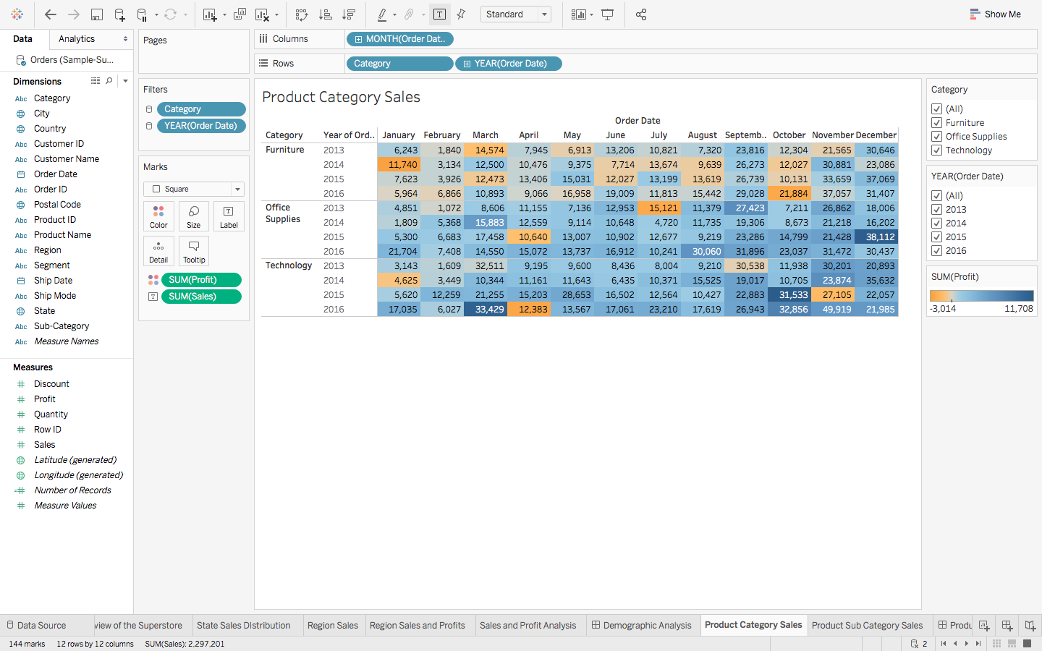Open the Tooltip marks card button
This screenshot has width=1042, height=651.
pos(193,250)
